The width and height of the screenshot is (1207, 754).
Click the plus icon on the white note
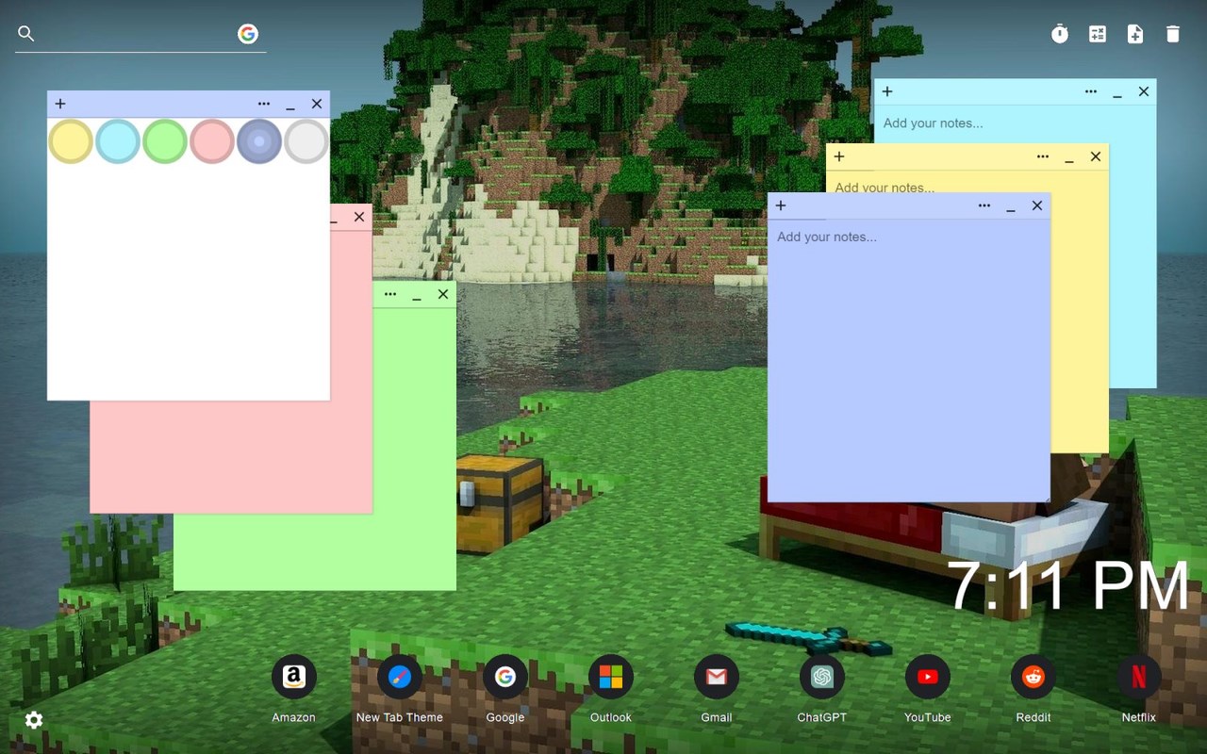(60, 104)
